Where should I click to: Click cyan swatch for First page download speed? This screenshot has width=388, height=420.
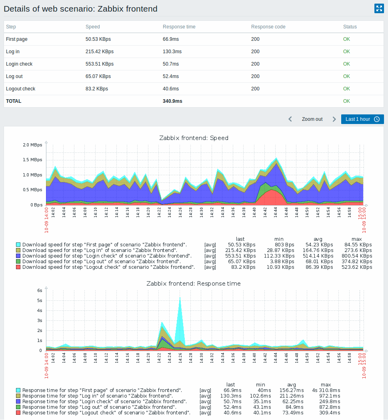[x=18, y=244]
